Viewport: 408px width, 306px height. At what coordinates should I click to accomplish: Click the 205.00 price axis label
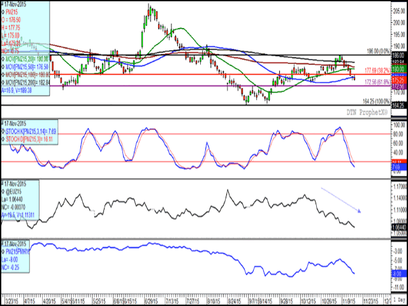(x=400, y=11)
